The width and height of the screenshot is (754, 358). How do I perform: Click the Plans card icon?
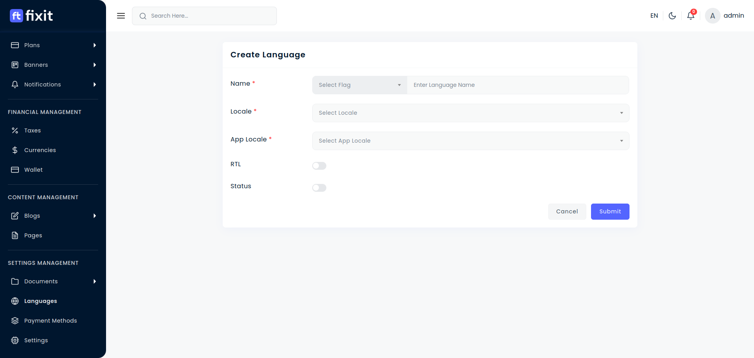click(15, 45)
